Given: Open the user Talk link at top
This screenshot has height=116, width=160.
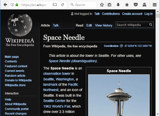Looking at the screenshot, I should click(x=97, y=14).
